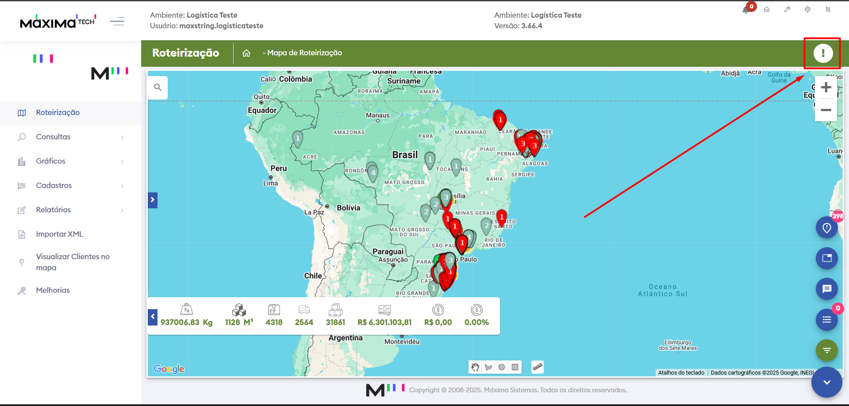
Task: Zoom out on the map
Action: pyautogui.click(x=826, y=110)
